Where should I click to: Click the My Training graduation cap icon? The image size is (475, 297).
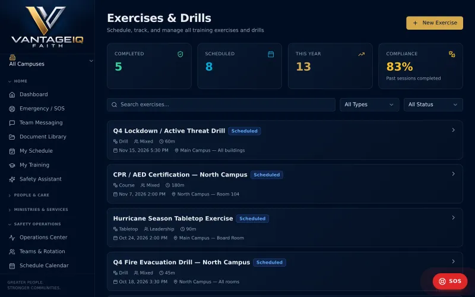pyautogui.click(x=12, y=165)
